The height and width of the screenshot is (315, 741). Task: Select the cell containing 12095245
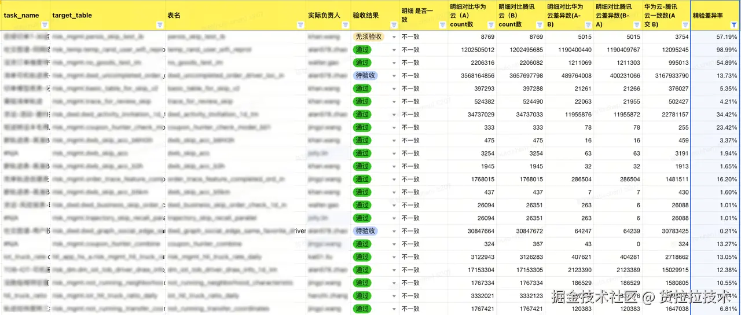pos(666,50)
